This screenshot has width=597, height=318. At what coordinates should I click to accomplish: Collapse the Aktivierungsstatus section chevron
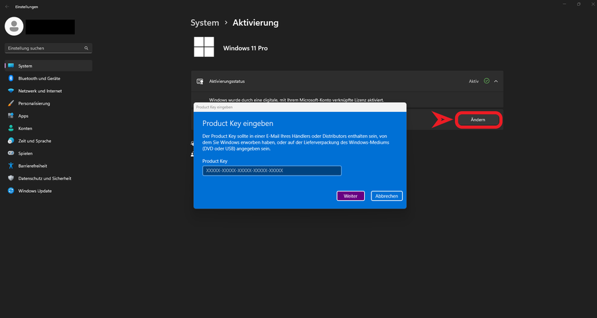(x=496, y=81)
